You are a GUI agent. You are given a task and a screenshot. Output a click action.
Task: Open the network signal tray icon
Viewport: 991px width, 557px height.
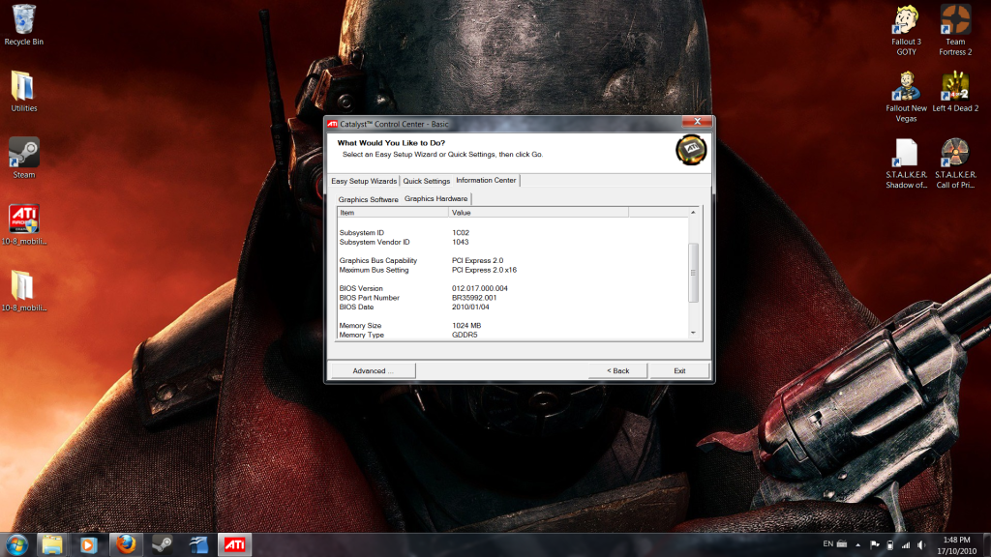[906, 544]
